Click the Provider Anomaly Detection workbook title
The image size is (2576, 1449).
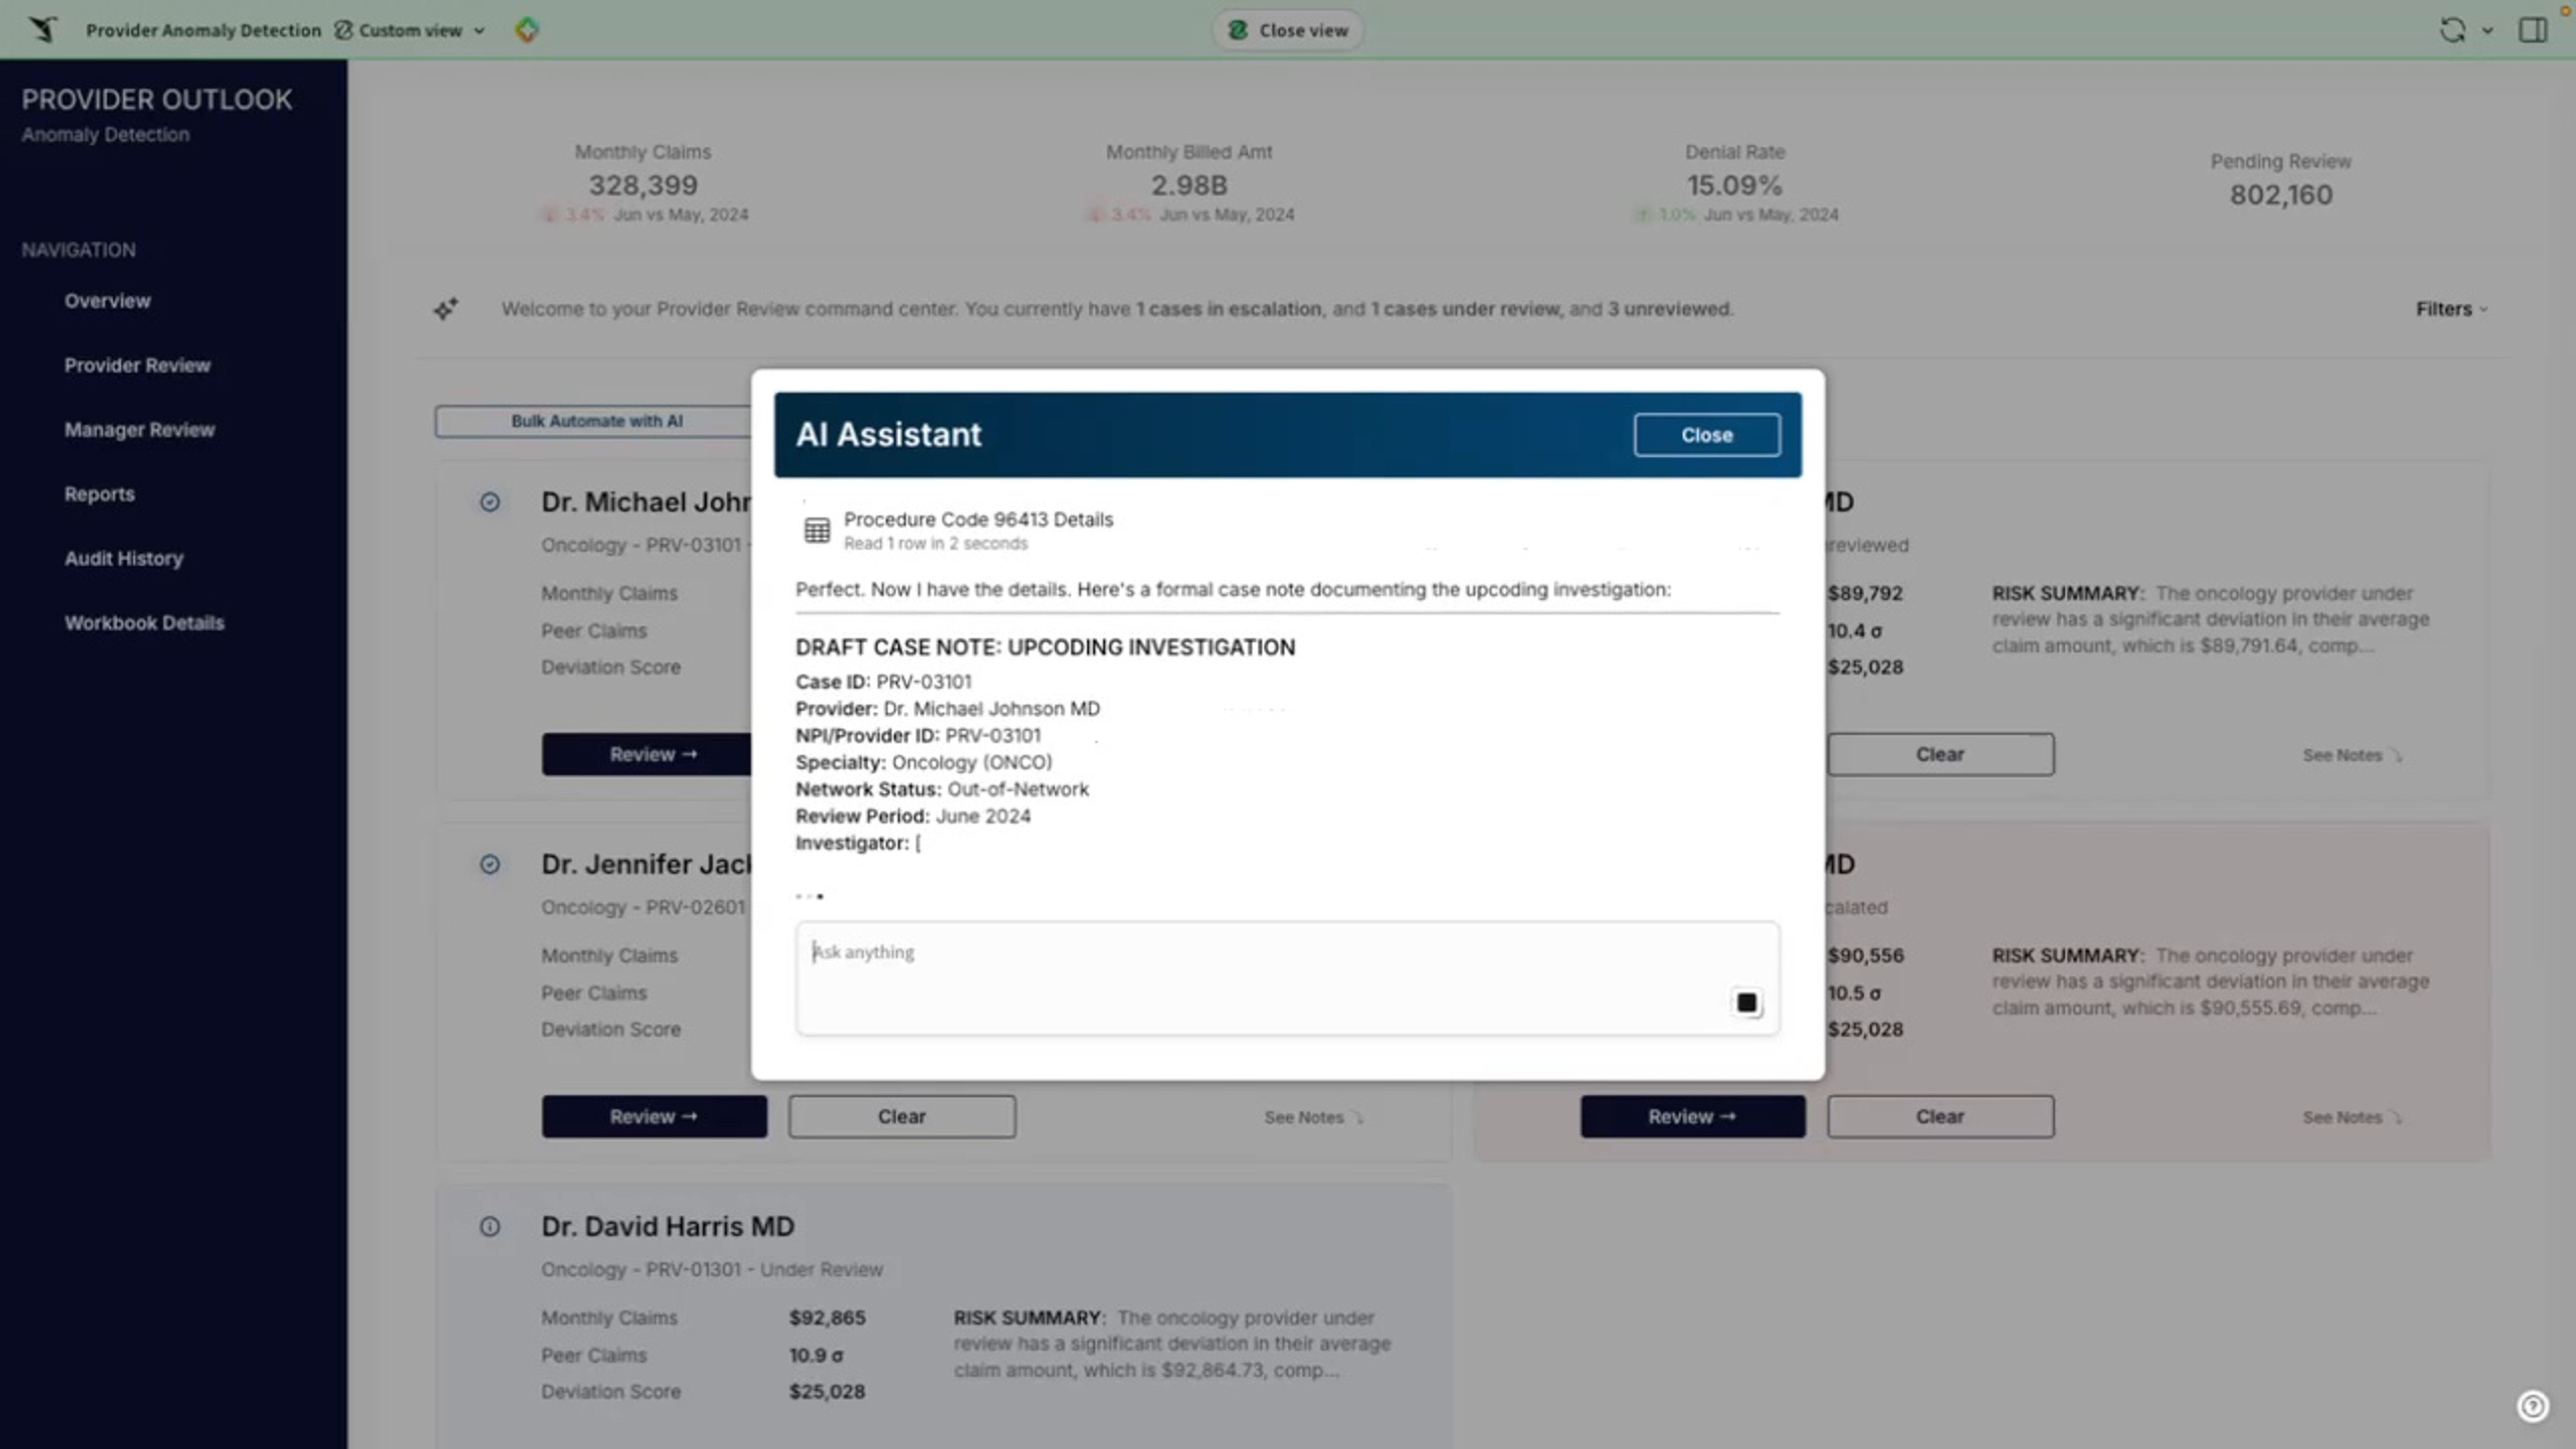203,30
